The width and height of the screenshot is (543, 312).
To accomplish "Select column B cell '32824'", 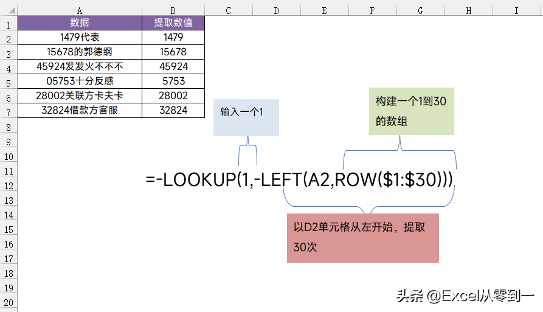I will 173,110.
